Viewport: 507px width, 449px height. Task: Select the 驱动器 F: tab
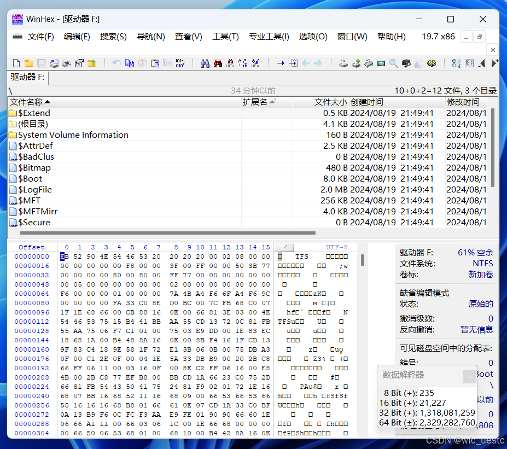(x=28, y=77)
